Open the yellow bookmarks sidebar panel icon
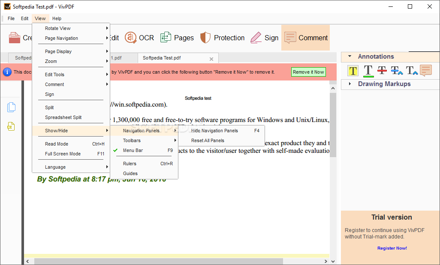440x265 pixels. point(11,127)
